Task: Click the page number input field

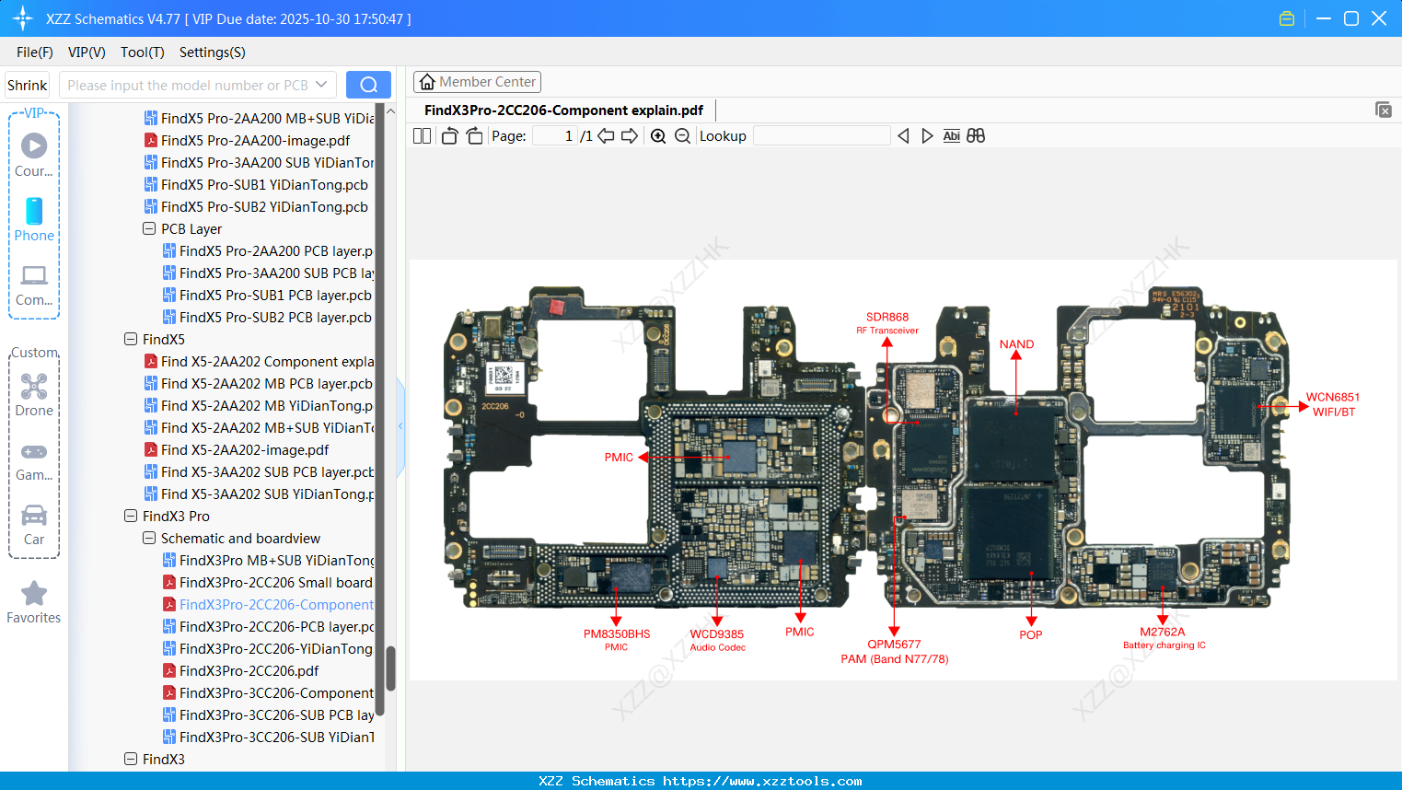Action: click(x=553, y=135)
